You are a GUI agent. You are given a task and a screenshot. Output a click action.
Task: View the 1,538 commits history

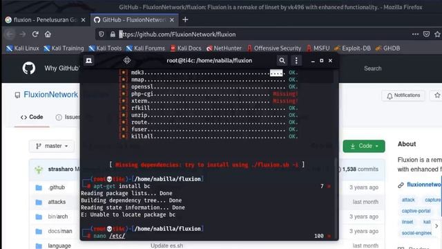point(360,169)
